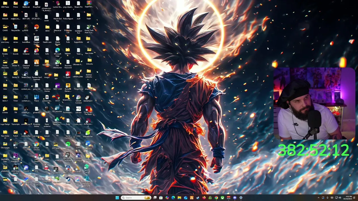The width and height of the screenshot is (358, 201).
Task: Launch Chrome from the taskbar
Action: coord(216,198)
